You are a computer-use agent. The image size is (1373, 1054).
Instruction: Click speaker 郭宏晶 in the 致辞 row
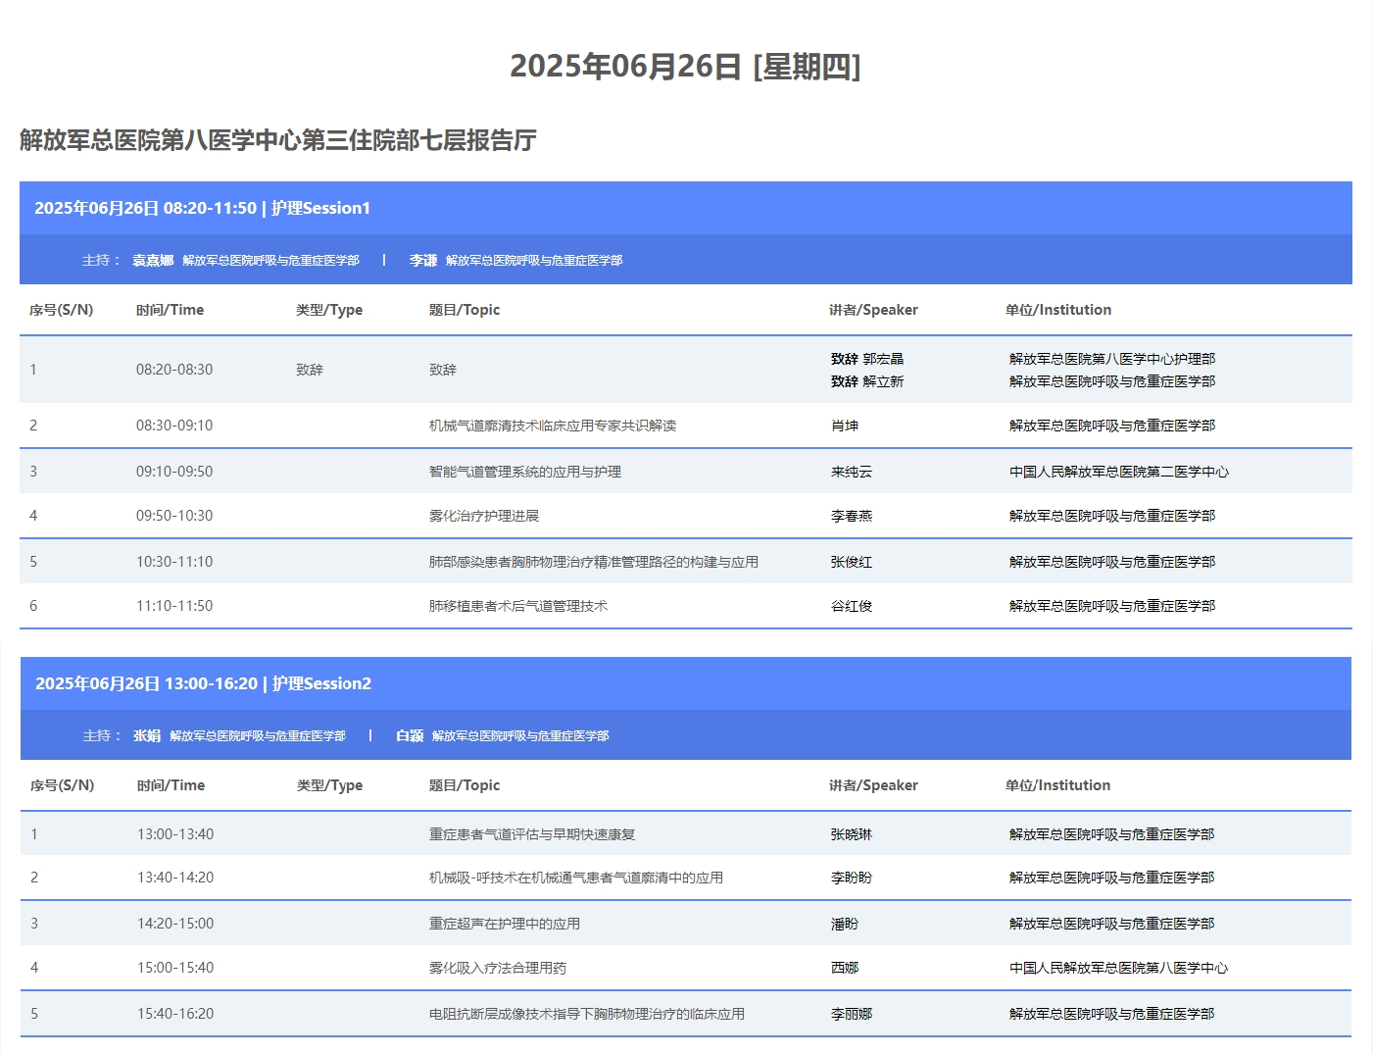point(883,359)
